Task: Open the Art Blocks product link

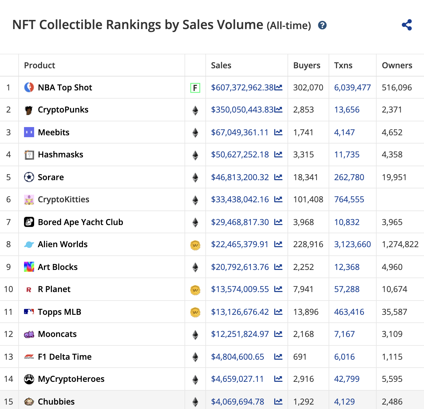Action: click(x=58, y=267)
